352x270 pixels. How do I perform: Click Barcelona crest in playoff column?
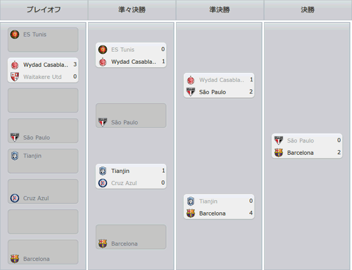tap(15, 259)
